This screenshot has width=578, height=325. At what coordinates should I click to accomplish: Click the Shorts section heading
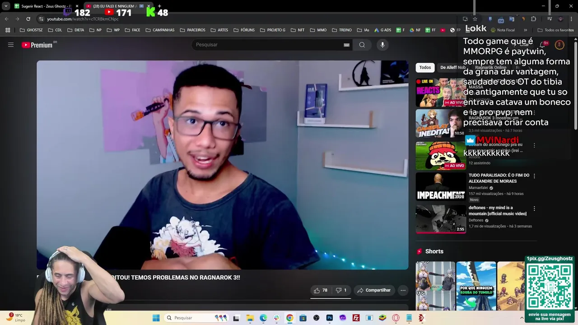434,251
